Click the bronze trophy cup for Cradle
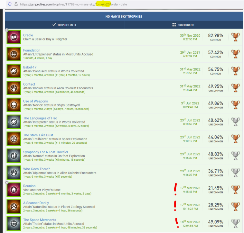The image size is (244, 233). (x=236, y=37)
